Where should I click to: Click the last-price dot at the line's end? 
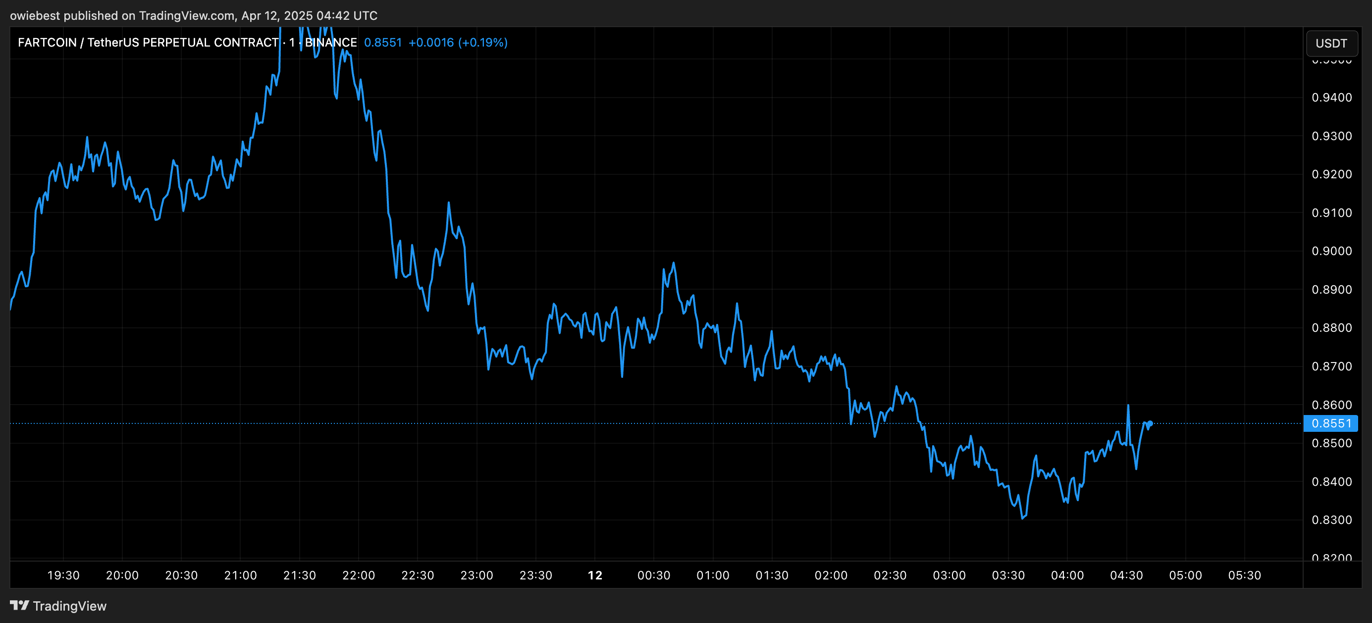pos(1150,424)
